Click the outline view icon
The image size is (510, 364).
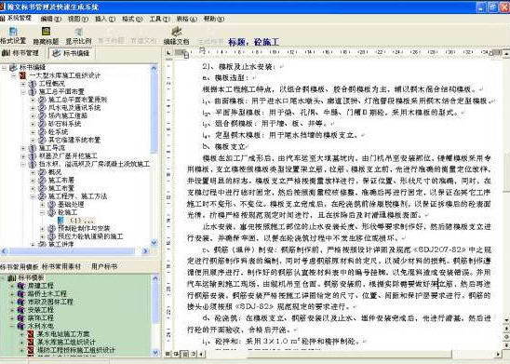pyautogui.click(x=193, y=354)
